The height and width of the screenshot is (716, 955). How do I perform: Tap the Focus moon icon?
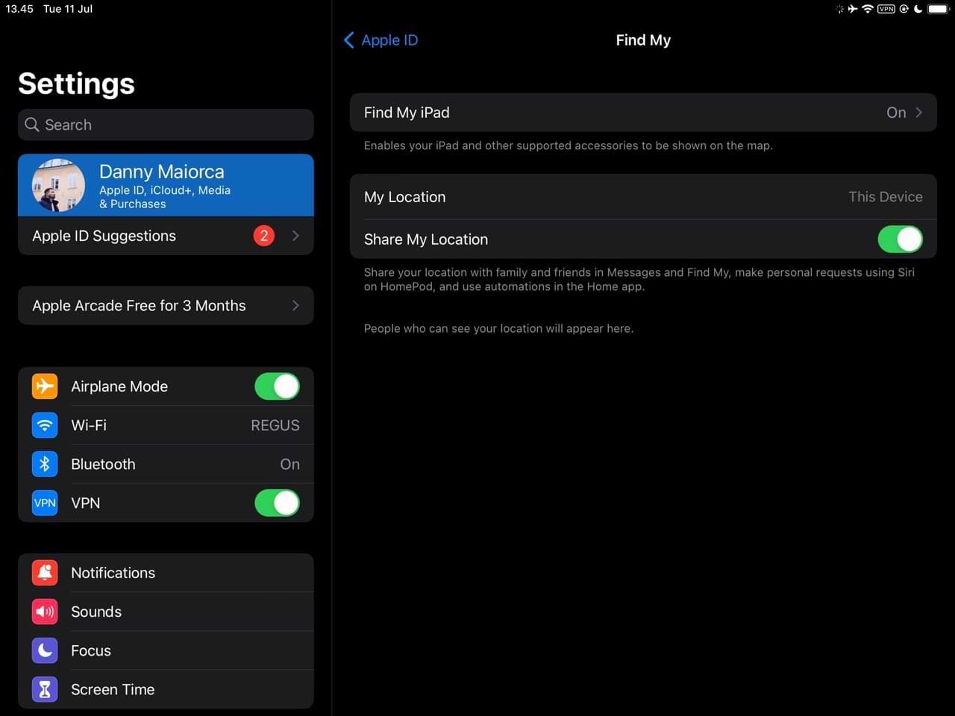[x=45, y=650]
